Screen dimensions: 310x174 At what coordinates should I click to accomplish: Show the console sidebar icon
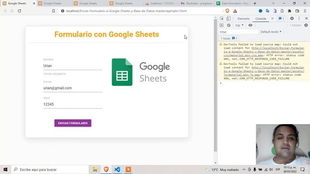click(x=221, y=25)
